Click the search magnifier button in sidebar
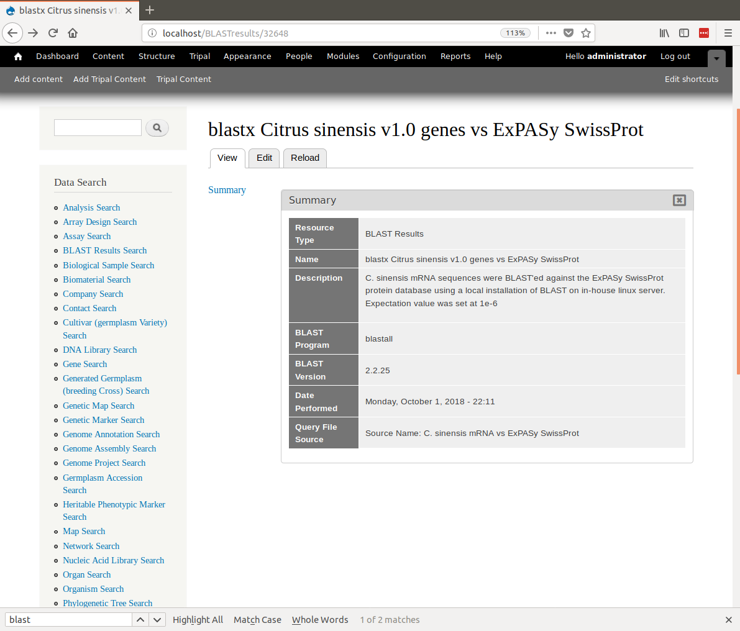Viewport: 740px width, 631px height. [157, 128]
